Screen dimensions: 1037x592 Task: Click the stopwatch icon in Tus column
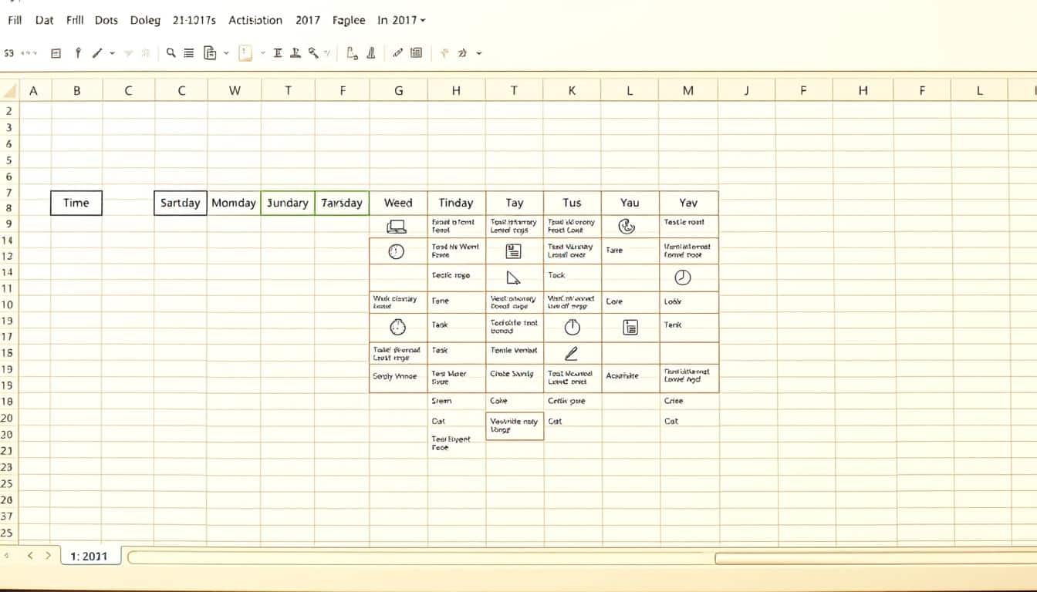(x=572, y=327)
